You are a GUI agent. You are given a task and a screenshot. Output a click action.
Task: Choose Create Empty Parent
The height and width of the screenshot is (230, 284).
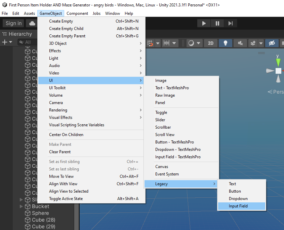click(x=91, y=36)
